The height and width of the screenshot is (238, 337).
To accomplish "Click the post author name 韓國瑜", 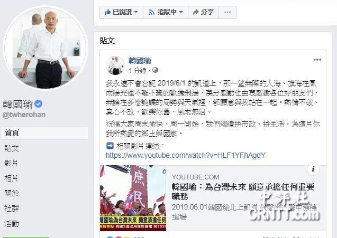I will (x=140, y=61).
